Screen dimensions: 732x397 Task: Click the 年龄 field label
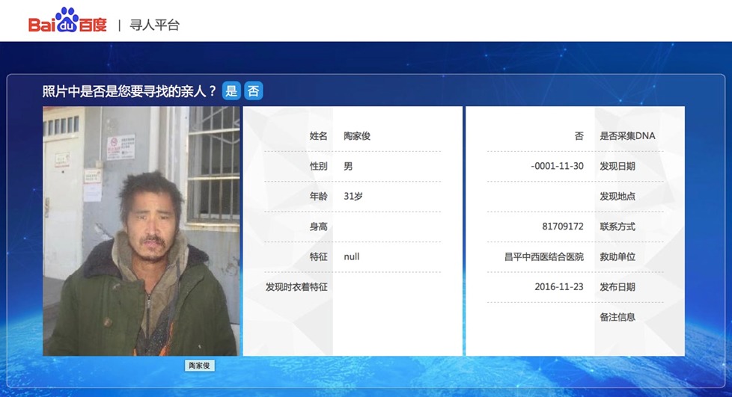[318, 196]
